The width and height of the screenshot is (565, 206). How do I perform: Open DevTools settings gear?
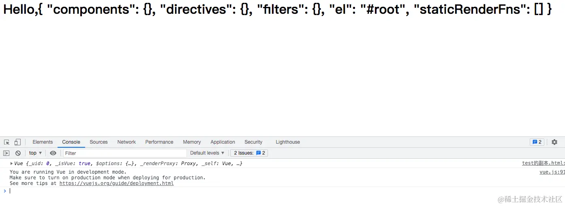tap(554, 142)
